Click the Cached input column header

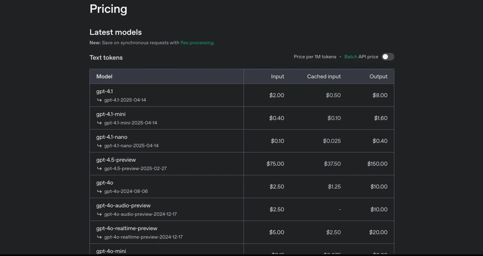[x=324, y=77]
